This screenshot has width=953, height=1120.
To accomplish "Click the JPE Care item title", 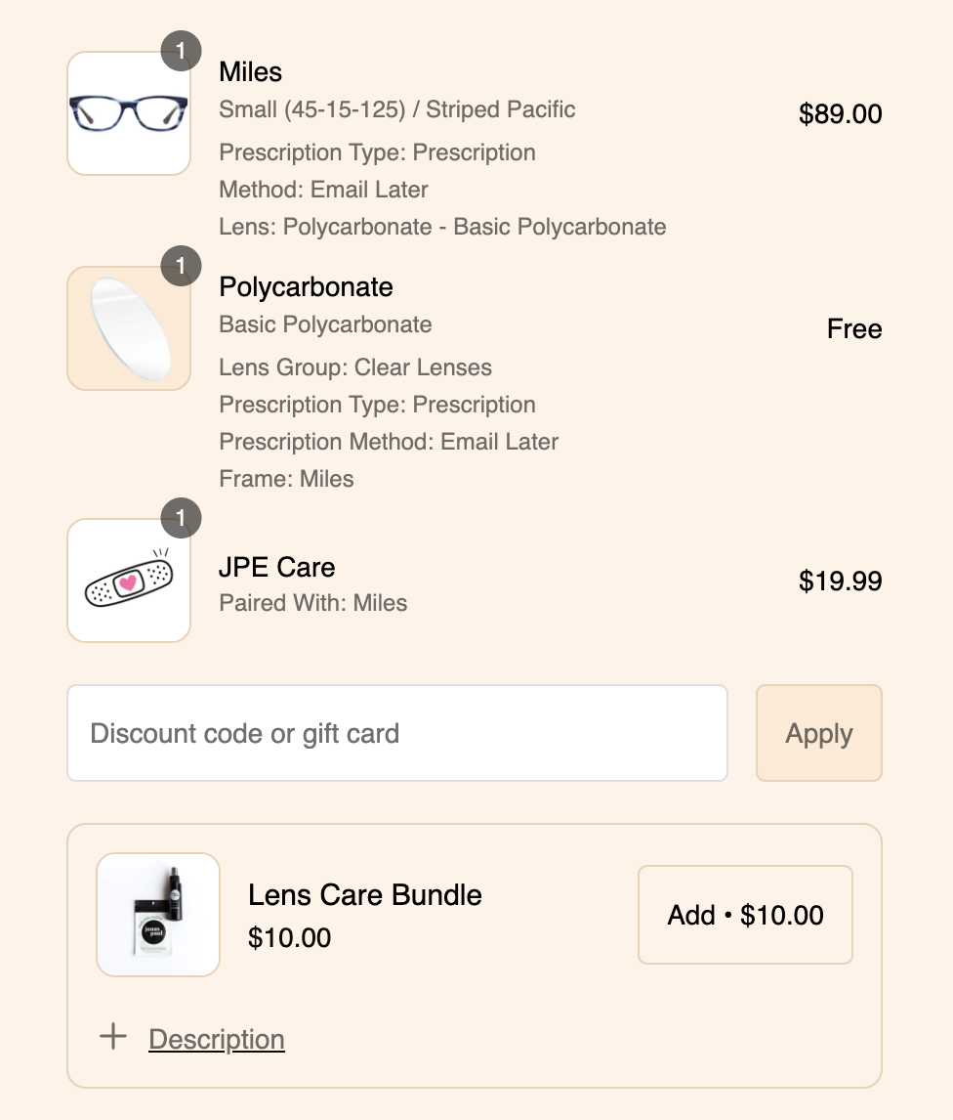I will click(x=276, y=567).
